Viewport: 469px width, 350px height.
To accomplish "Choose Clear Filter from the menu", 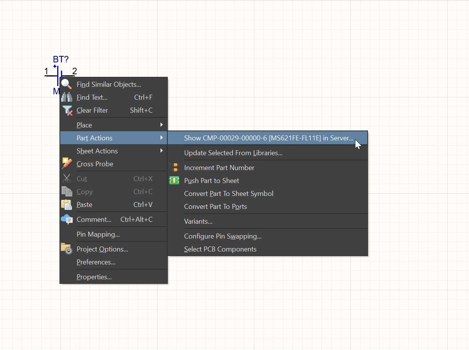I will tap(114, 110).
